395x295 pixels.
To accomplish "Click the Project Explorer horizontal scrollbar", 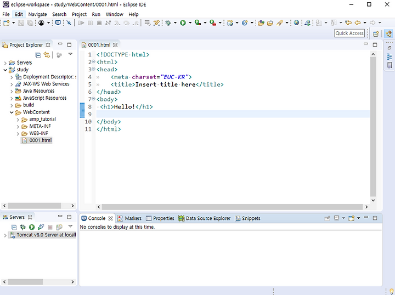I will (x=34, y=206).
